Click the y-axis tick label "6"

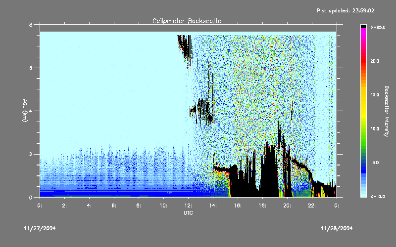[31, 68]
